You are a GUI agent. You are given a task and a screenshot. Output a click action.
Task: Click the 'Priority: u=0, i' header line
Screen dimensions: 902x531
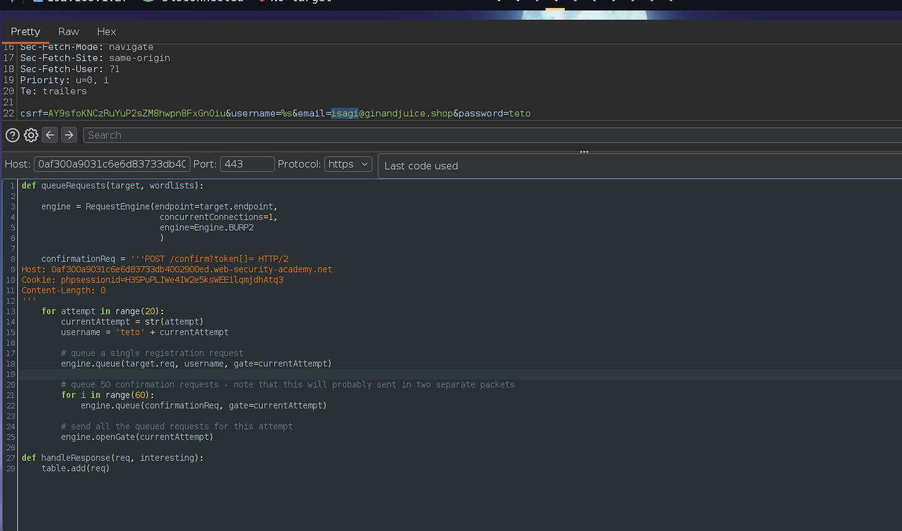[65, 80]
